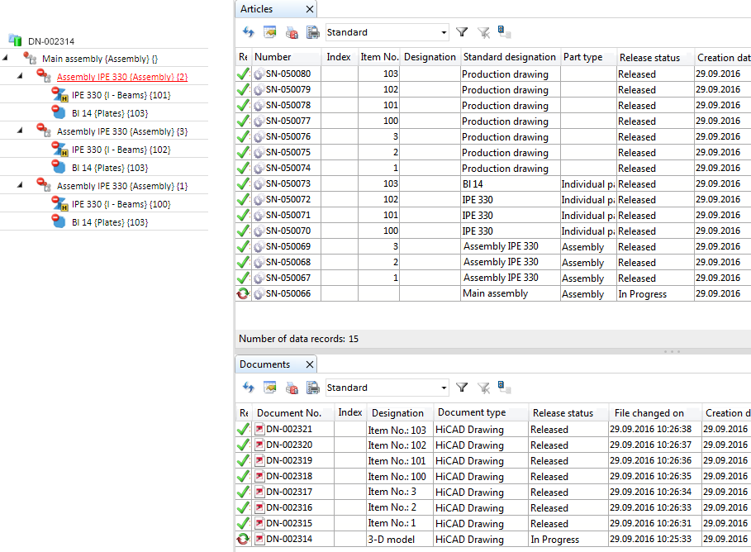Switch to the Articles tab
Image resolution: width=751 pixels, height=552 pixels.
point(256,9)
